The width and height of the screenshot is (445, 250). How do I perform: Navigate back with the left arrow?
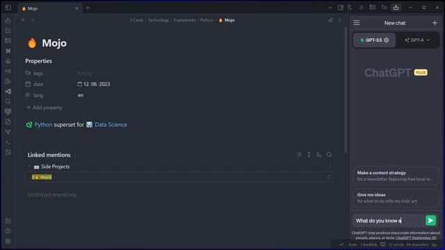(23, 20)
